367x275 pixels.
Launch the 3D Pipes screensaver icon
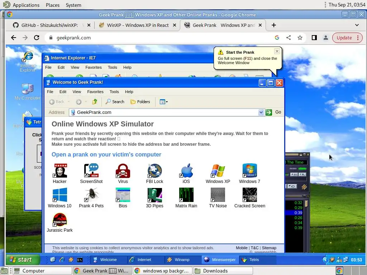[x=154, y=198]
